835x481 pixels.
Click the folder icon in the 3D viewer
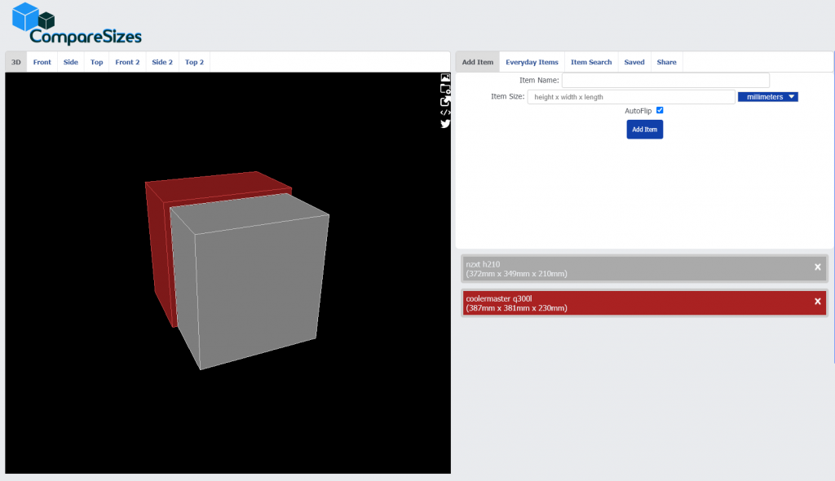[x=445, y=90]
